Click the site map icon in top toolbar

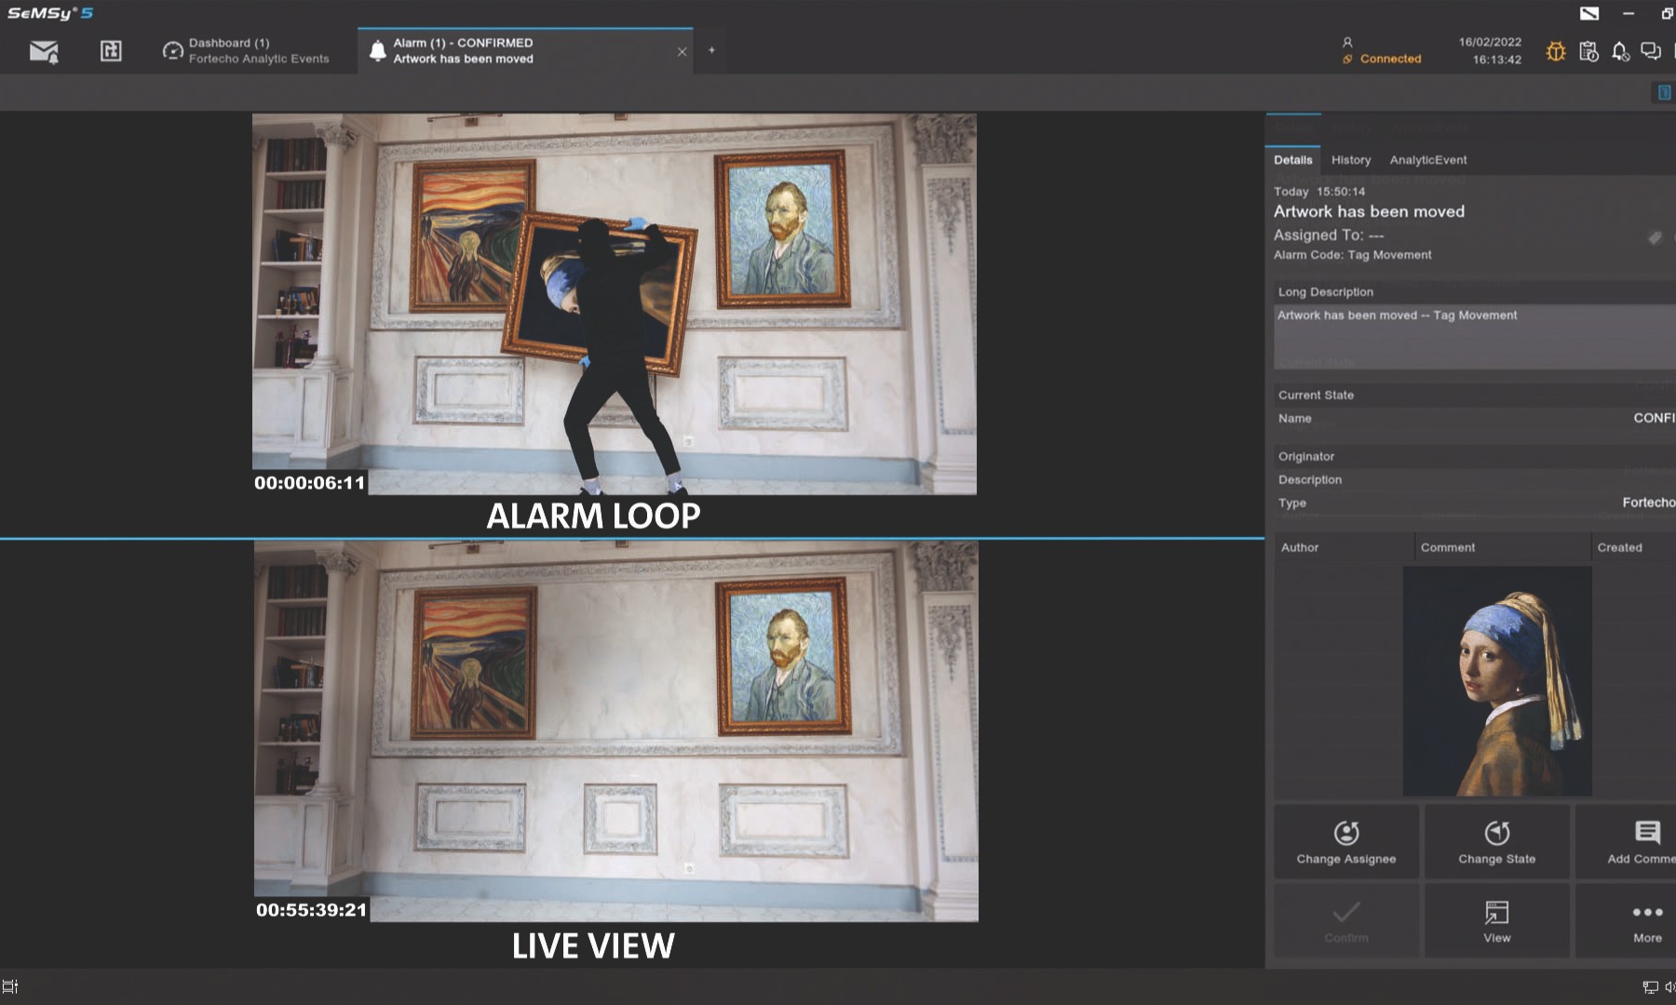111,51
